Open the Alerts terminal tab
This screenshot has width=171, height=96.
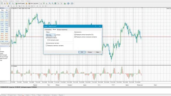28,95
